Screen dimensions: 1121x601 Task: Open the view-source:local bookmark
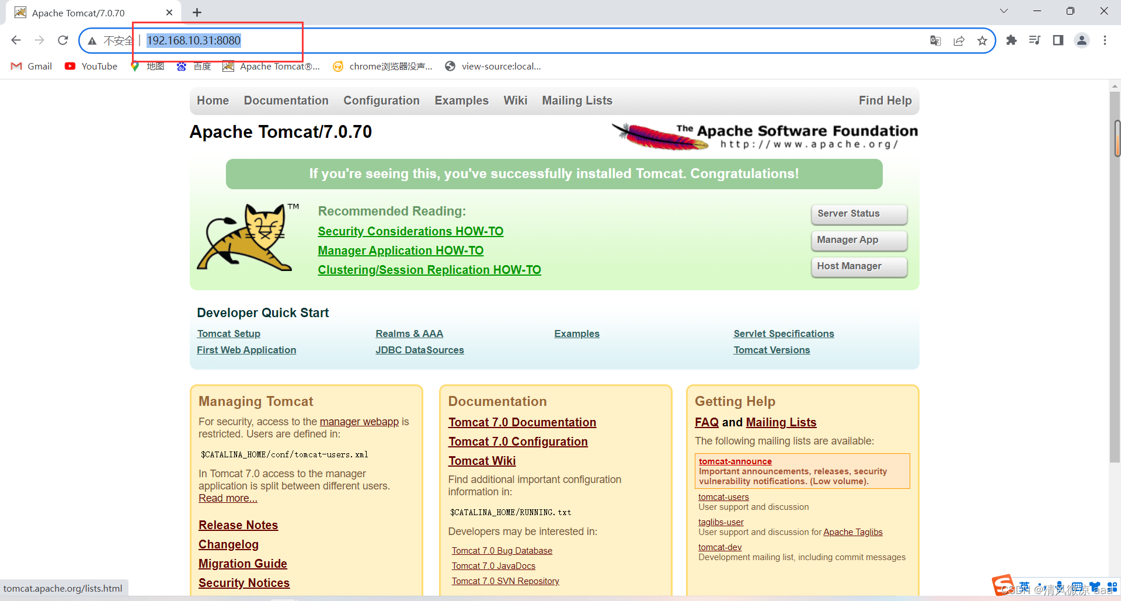pyautogui.click(x=493, y=66)
